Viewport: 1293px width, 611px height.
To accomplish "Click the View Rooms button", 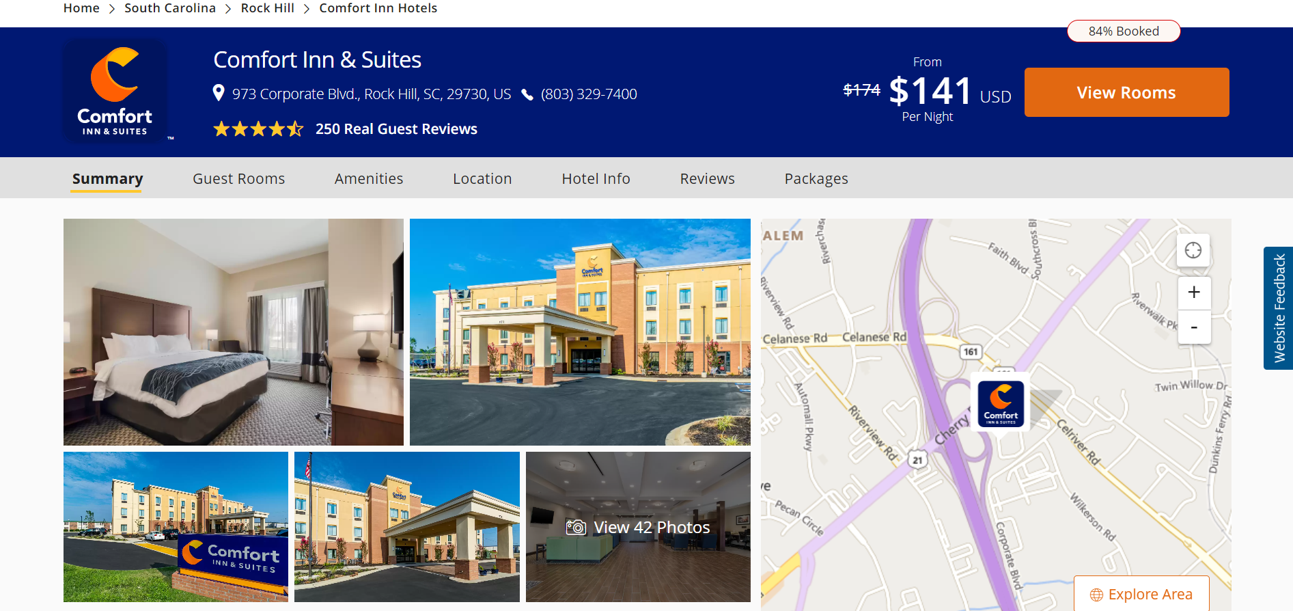I will click(x=1127, y=92).
